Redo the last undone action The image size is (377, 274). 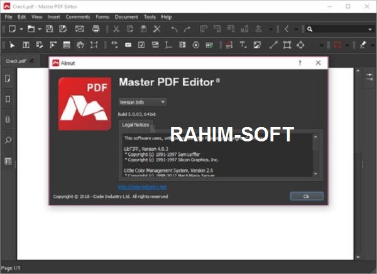click(x=187, y=29)
